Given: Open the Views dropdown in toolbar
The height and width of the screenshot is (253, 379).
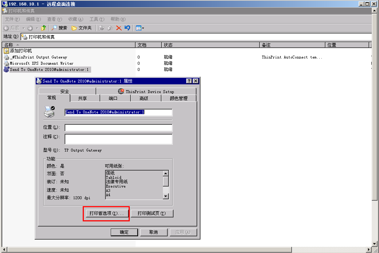Looking at the screenshot, I should pos(140,28).
